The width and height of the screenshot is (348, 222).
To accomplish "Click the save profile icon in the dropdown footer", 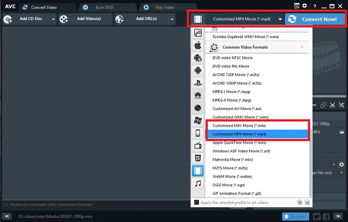I will (x=300, y=202).
